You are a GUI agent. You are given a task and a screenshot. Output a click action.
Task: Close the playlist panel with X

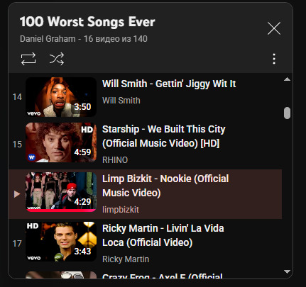274,28
